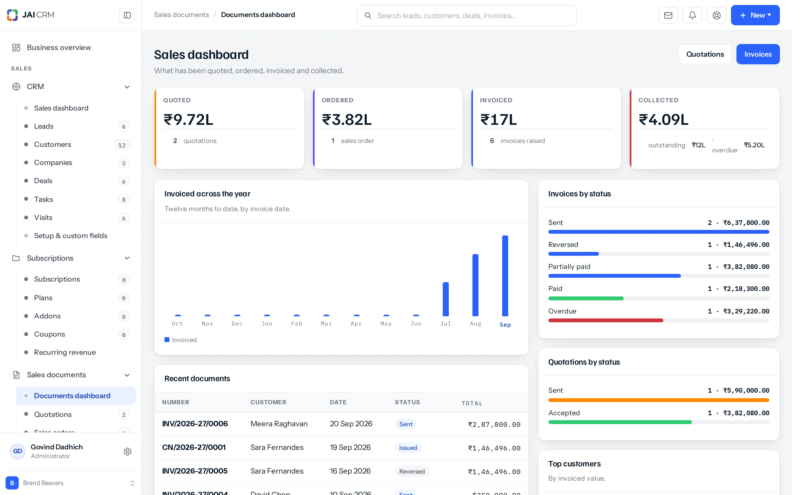Viewport: 792px width, 495px height.
Task: Click the Collected ₹4.09L card
Action: click(x=704, y=128)
